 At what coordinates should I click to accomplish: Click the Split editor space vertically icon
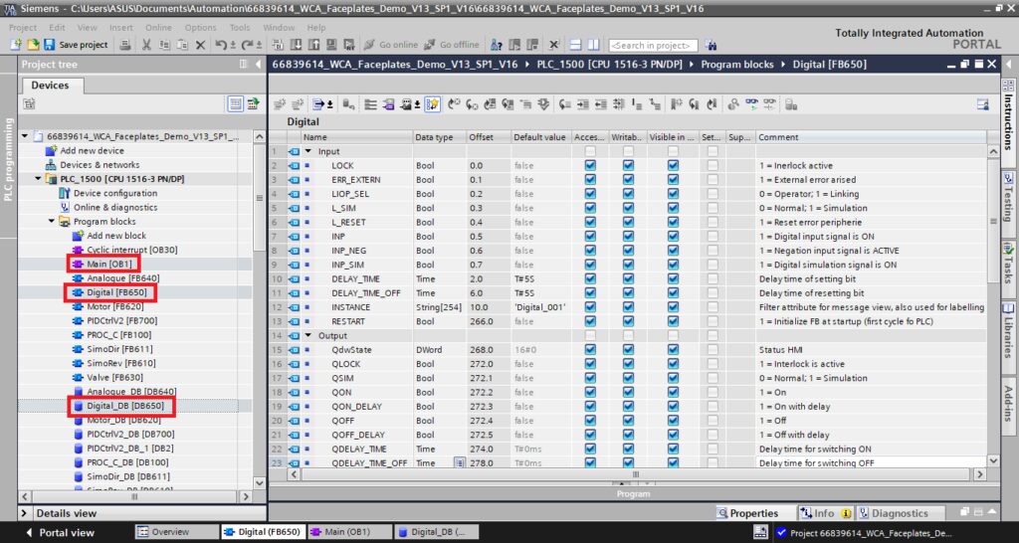tap(593, 45)
